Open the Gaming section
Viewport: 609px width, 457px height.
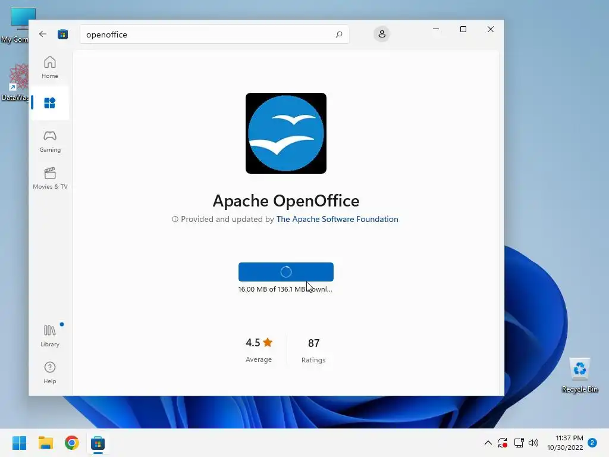click(50, 142)
